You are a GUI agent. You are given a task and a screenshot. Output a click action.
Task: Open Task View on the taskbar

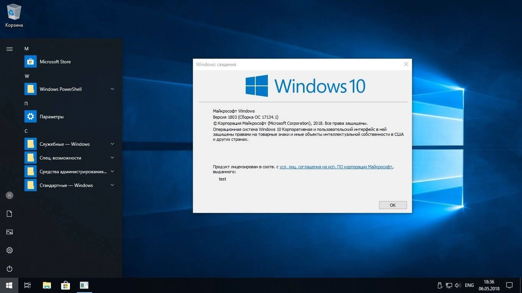click(x=28, y=285)
